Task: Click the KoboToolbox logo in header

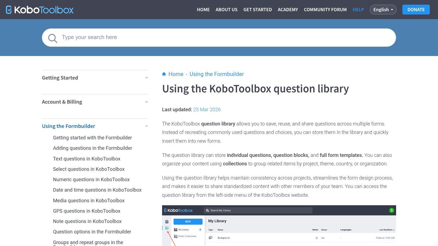Action: [x=40, y=10]
